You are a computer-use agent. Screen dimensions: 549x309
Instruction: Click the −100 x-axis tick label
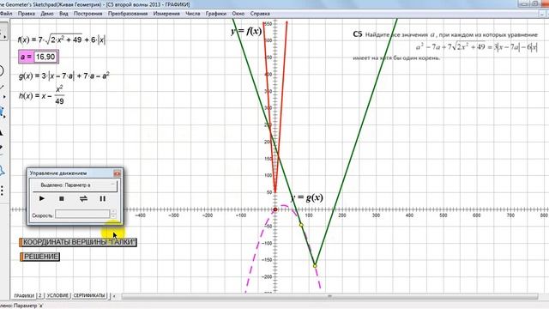pyautogui.click(x=241, y=215)
